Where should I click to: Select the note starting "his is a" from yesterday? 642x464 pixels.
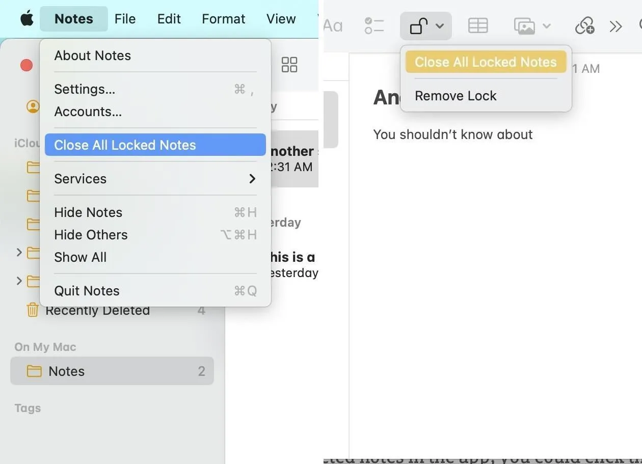pos(294,265)
